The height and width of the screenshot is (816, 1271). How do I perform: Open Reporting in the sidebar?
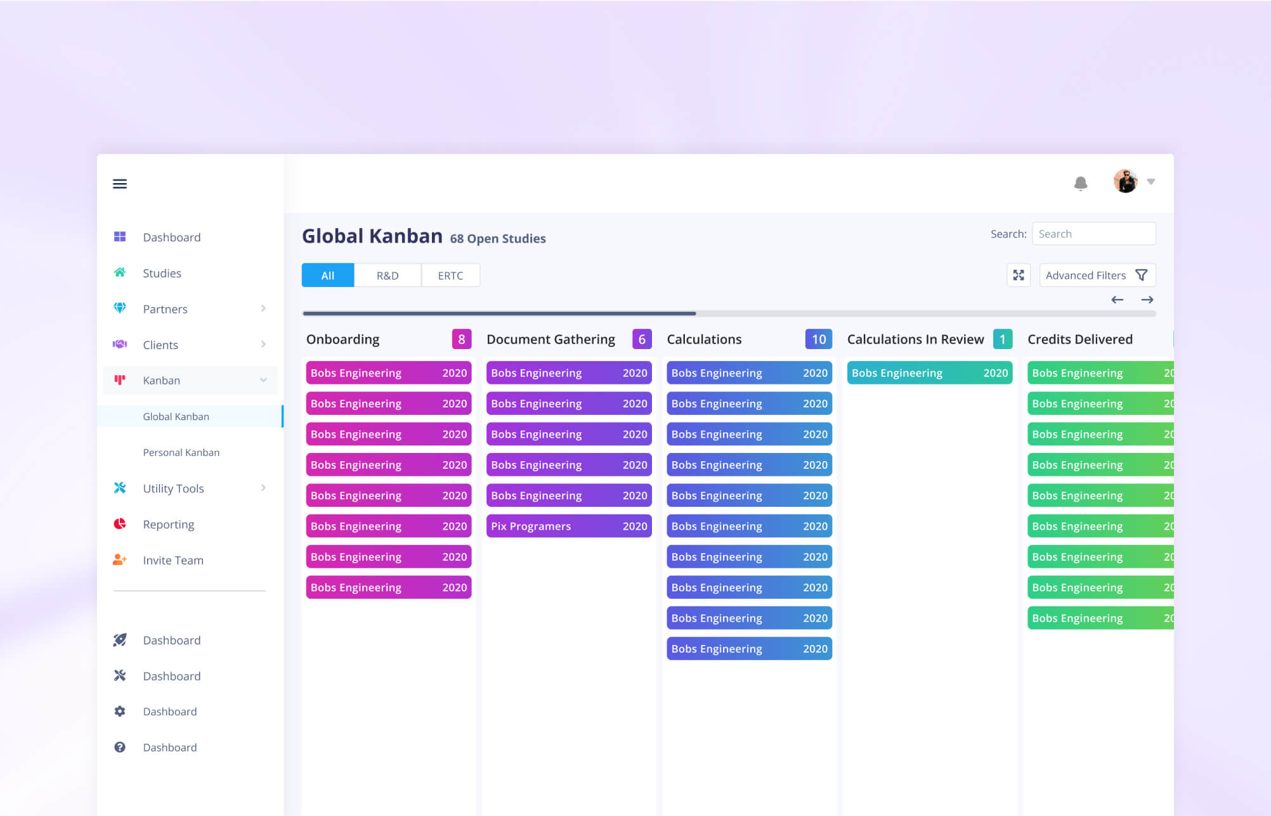click(x=169, y=525)
